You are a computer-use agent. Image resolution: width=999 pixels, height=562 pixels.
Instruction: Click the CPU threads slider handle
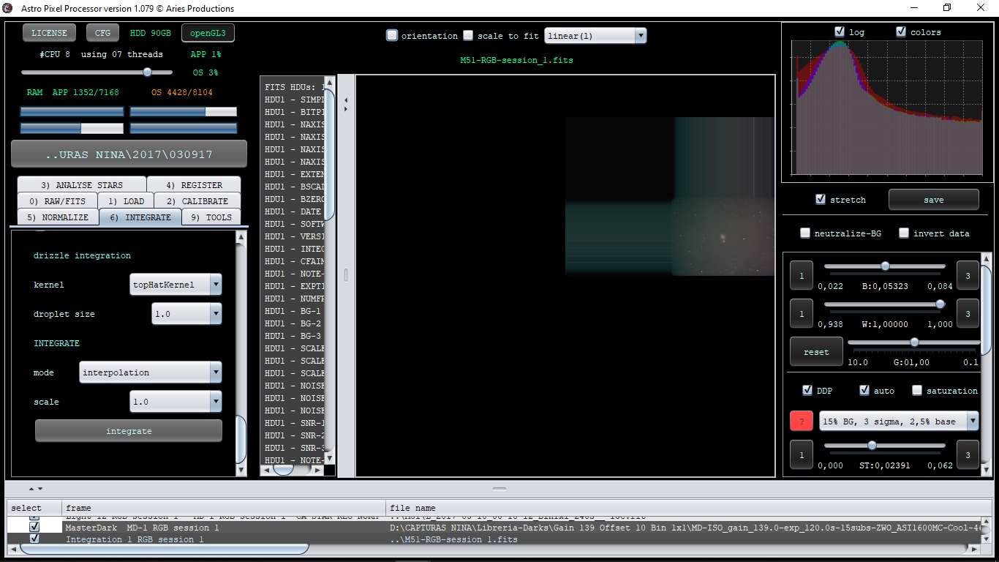coord(147,72)
